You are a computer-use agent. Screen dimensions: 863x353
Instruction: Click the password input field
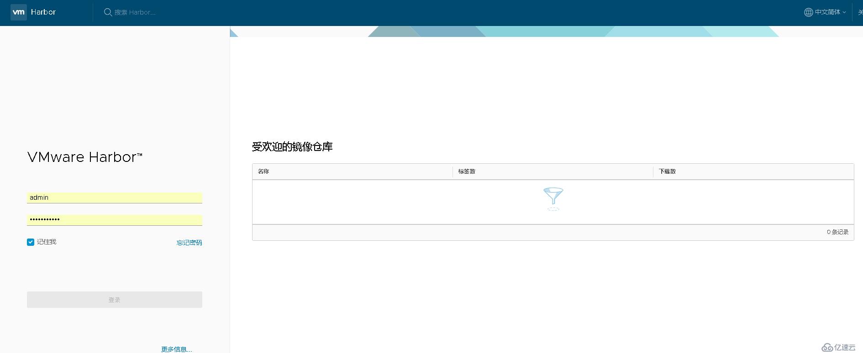(115, 220)
